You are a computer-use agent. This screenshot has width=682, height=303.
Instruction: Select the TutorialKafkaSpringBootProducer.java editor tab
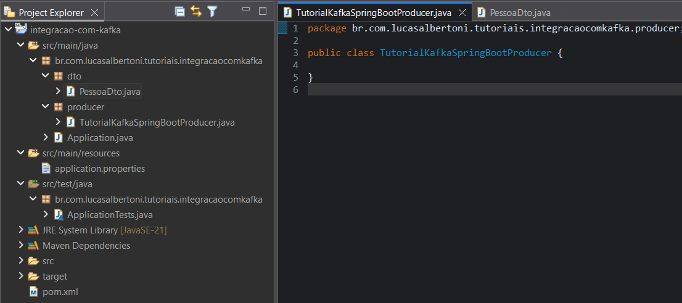[374, 12]
